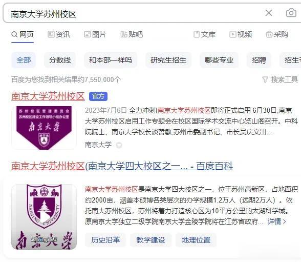Open the 南京大学苏州校区 official result link
The image size is (301, 262).
click(48, 96)
